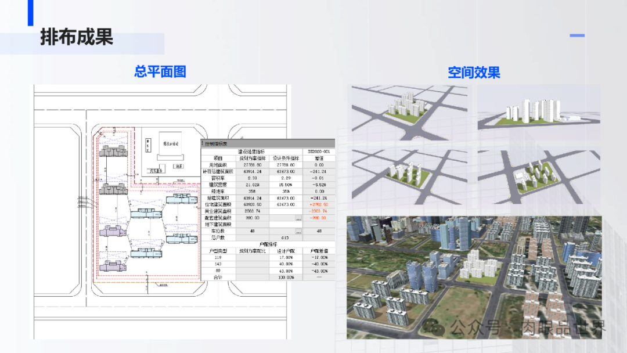Select the 空间效果 heading
This screenshot has width=627, height=353.
click(x=474, y=73)
